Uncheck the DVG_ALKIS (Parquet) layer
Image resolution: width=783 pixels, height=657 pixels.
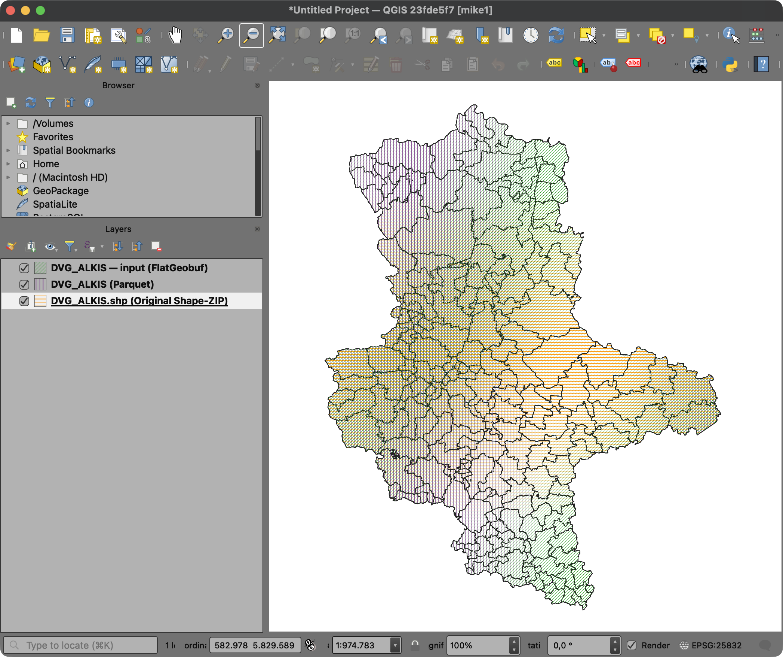click(24, 285)
